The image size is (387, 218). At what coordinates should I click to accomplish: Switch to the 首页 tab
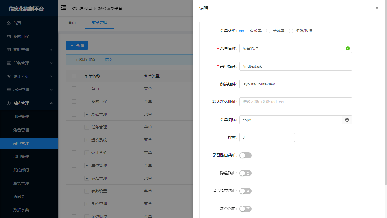click(x=72, y=23)
